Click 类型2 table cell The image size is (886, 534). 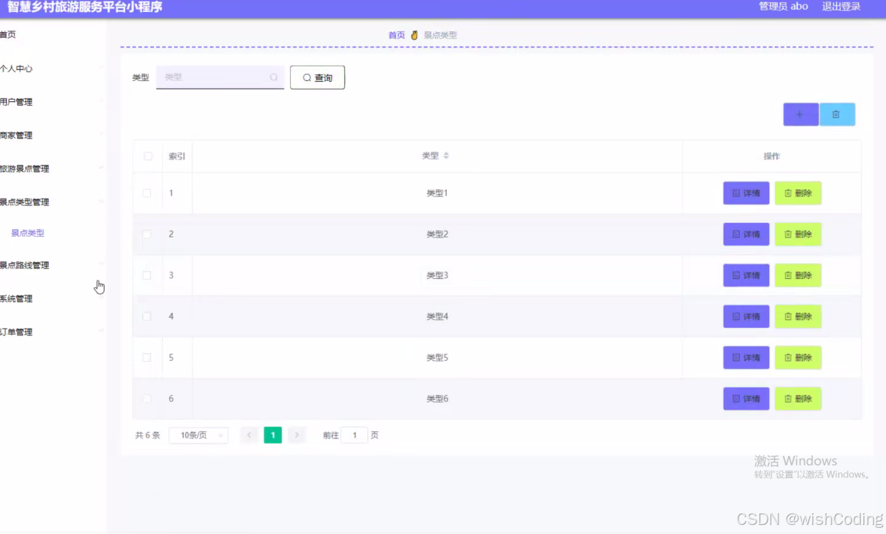click(437, 234)
